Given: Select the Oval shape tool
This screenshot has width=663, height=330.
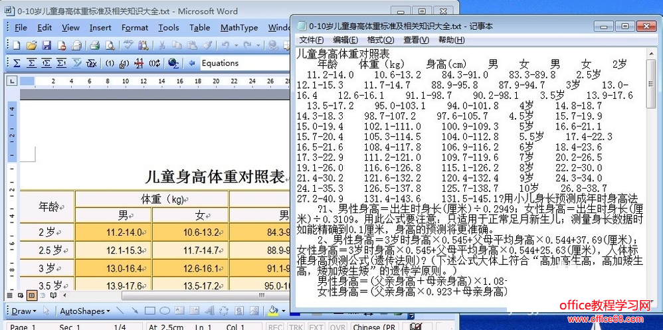Looking at the screenshot, I should [165, 311].
